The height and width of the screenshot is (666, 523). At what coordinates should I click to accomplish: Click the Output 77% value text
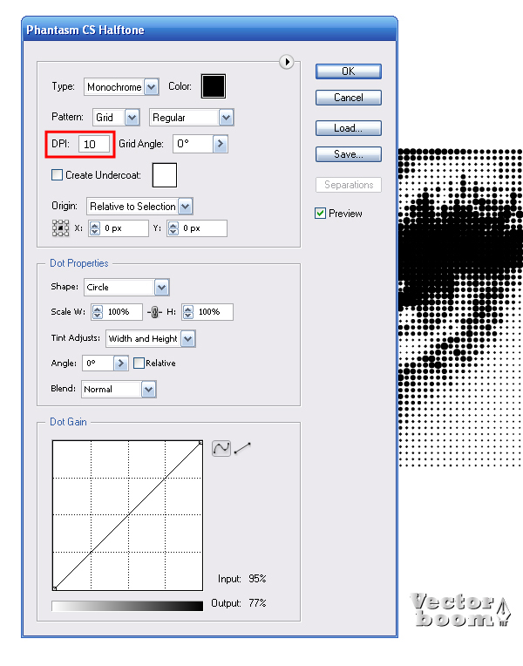click(x=257, y=603)
